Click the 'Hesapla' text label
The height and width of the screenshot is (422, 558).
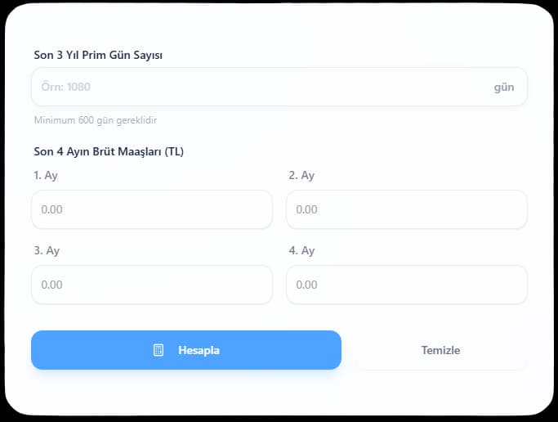[x=199, y=350]
